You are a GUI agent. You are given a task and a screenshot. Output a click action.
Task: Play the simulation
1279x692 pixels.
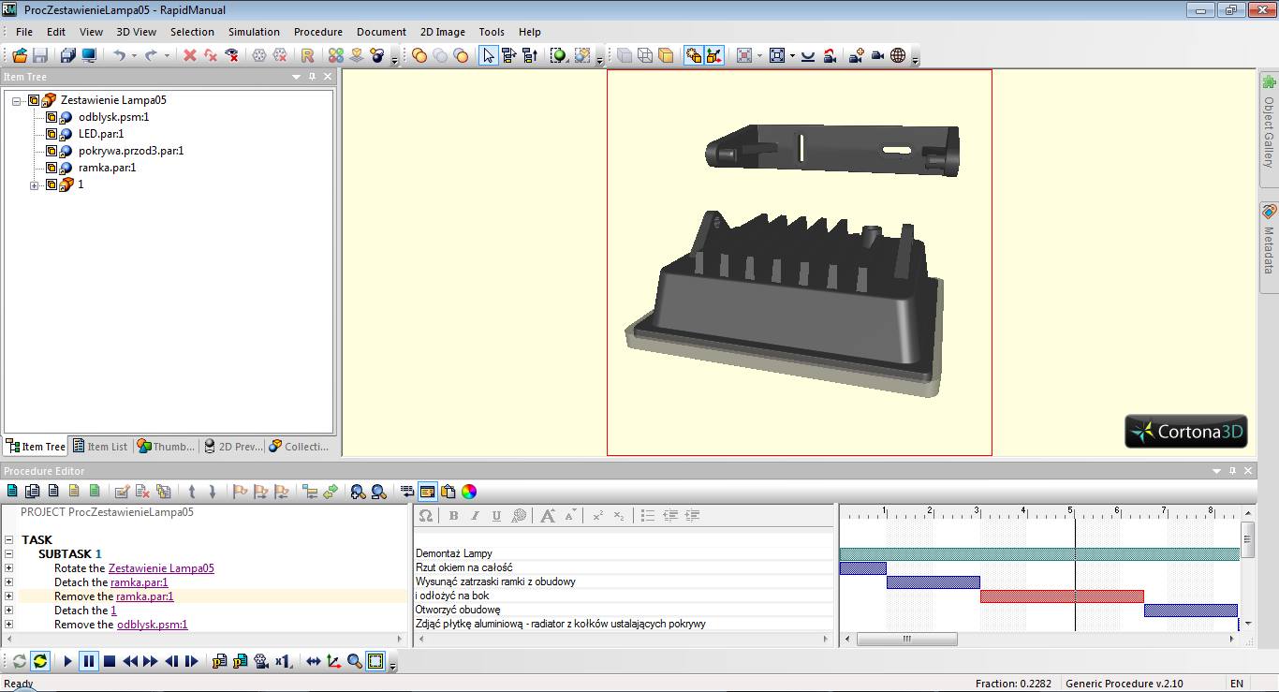[x=68, y=661]
